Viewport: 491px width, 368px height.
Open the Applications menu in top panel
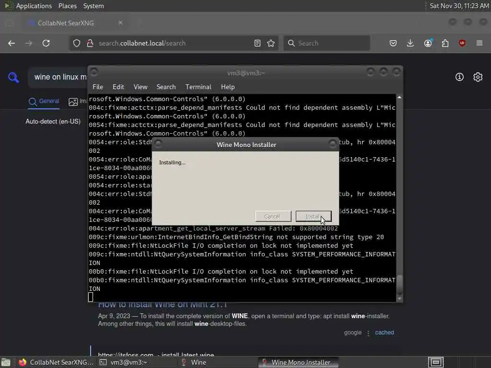(x=34, y=6)
